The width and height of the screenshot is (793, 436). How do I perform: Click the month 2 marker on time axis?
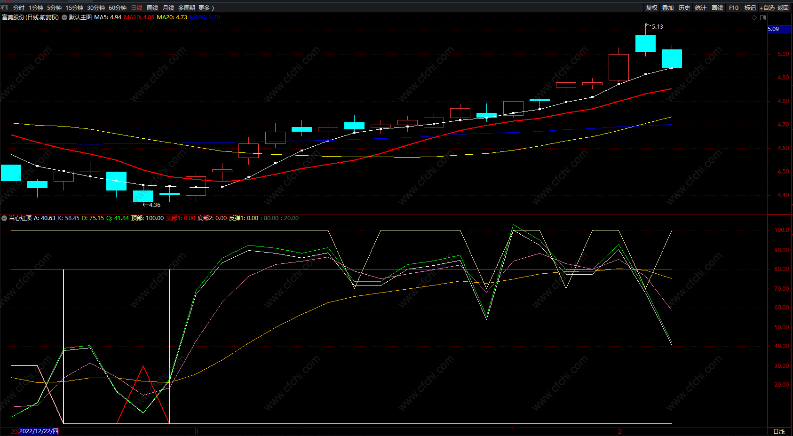620,432
